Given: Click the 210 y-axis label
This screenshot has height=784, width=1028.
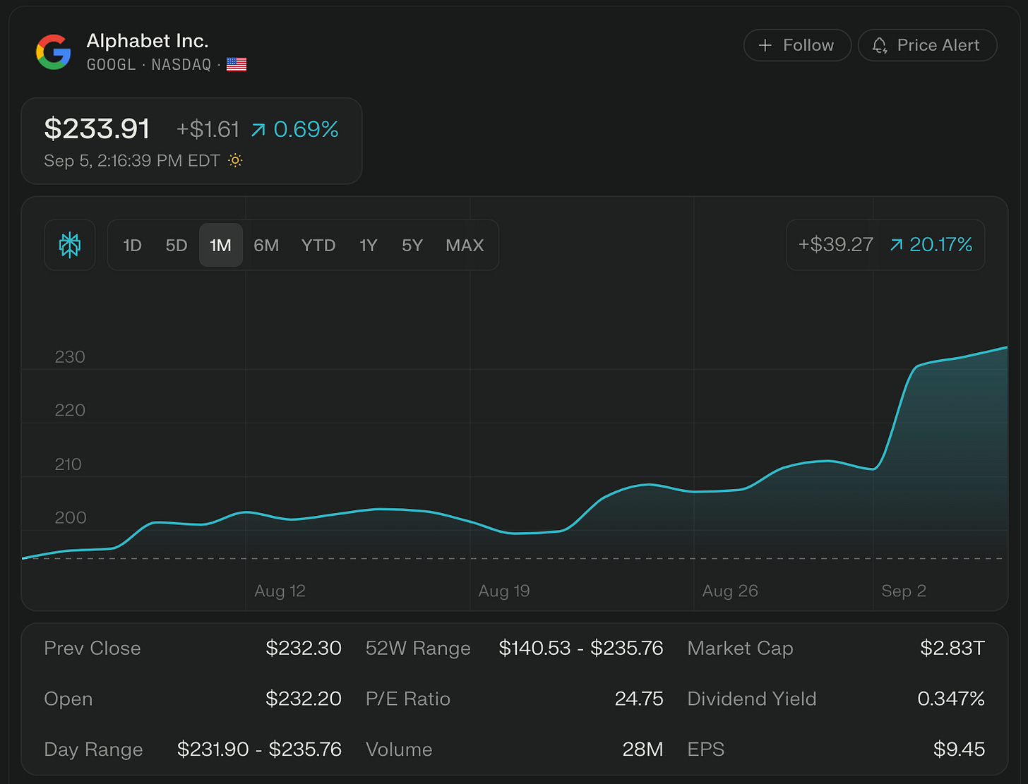Looking at the screenshot, I should coord(68,464).
